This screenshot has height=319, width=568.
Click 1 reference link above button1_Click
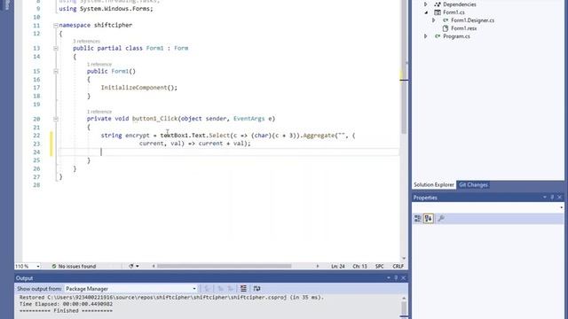pos(99,112)
